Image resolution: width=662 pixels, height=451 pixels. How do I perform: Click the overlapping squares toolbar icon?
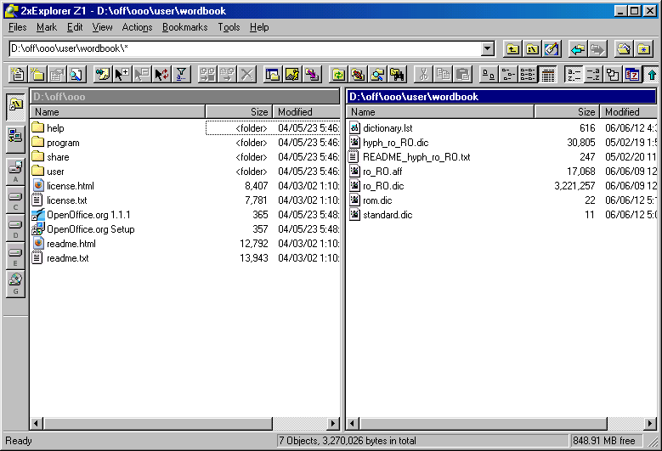(x=613, y=75)
